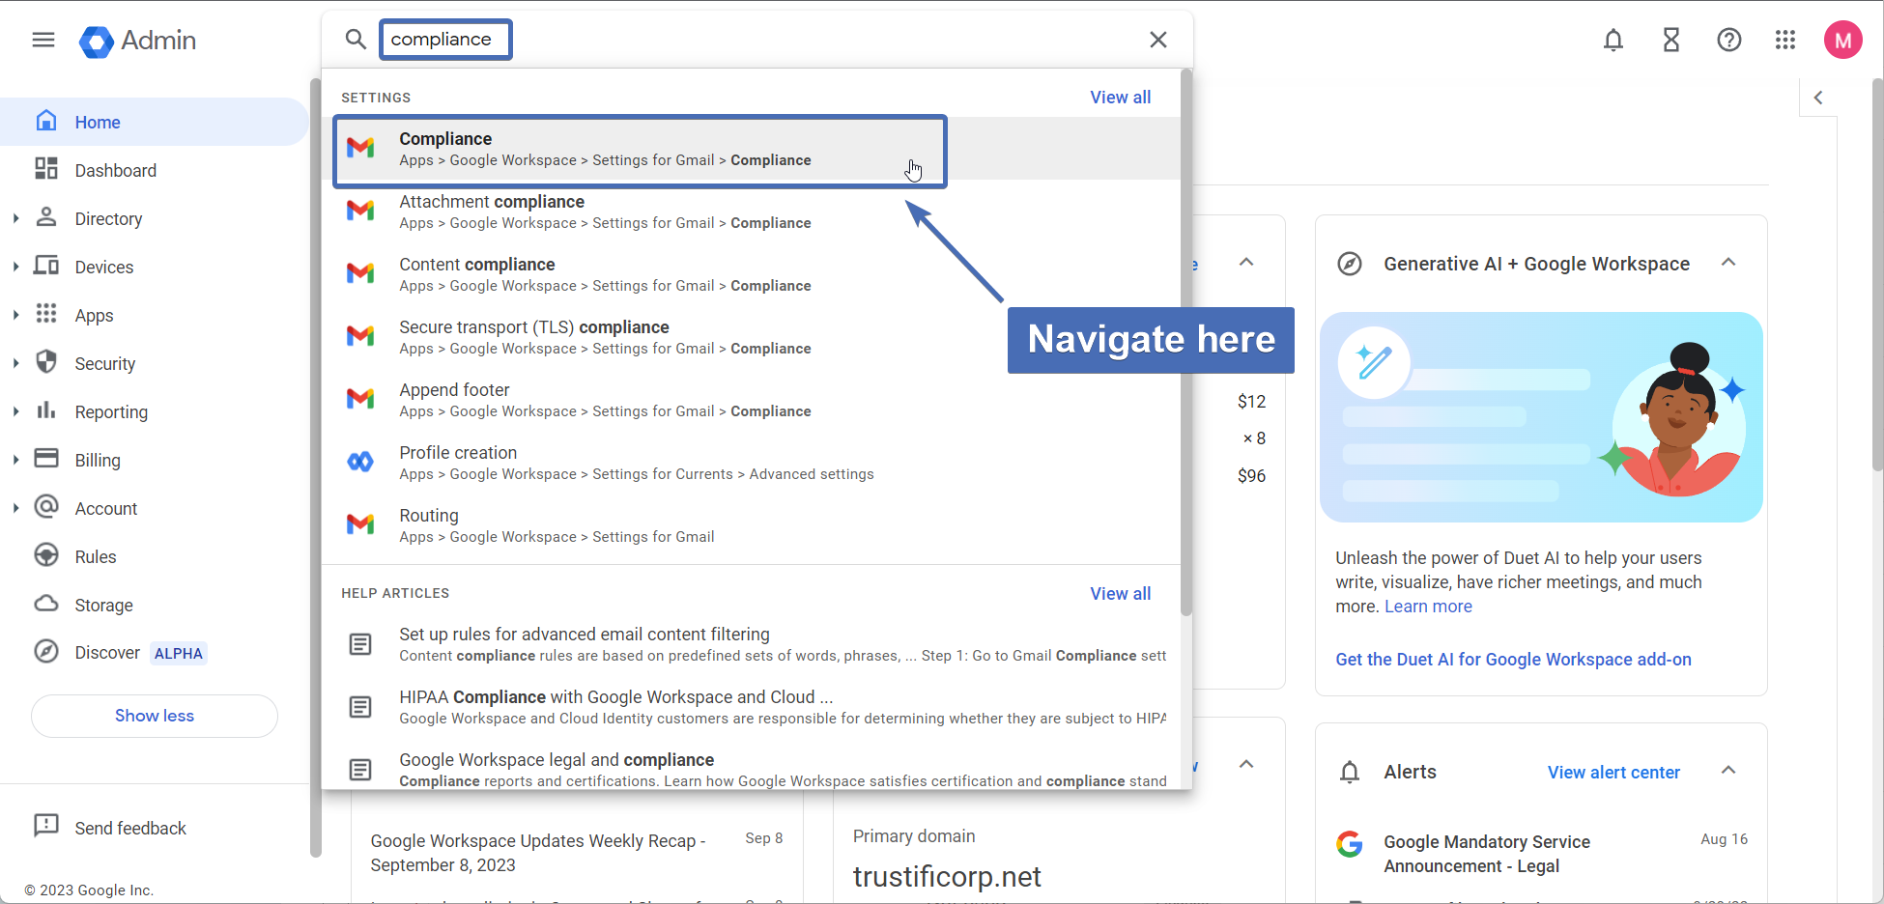Expand the Directory section arrow
The width and height of the screenshot is (1884, 904).
[15, 218]
